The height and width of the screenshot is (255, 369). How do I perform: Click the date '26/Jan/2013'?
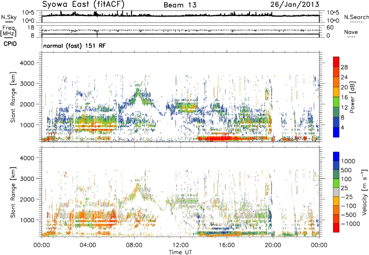(295, 5)
